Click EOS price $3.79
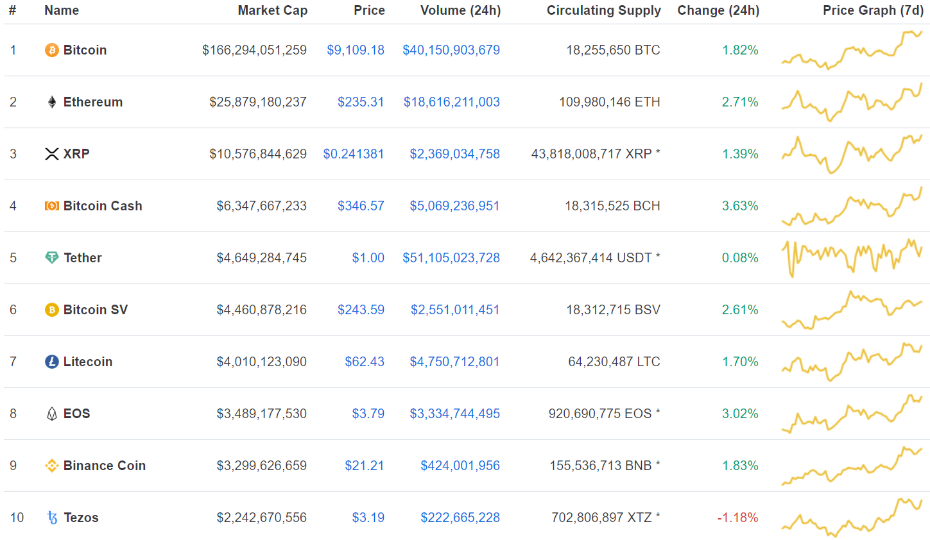The height and width of the screenshot is (540, 930). pyautogui.click(x=368, y=414)
